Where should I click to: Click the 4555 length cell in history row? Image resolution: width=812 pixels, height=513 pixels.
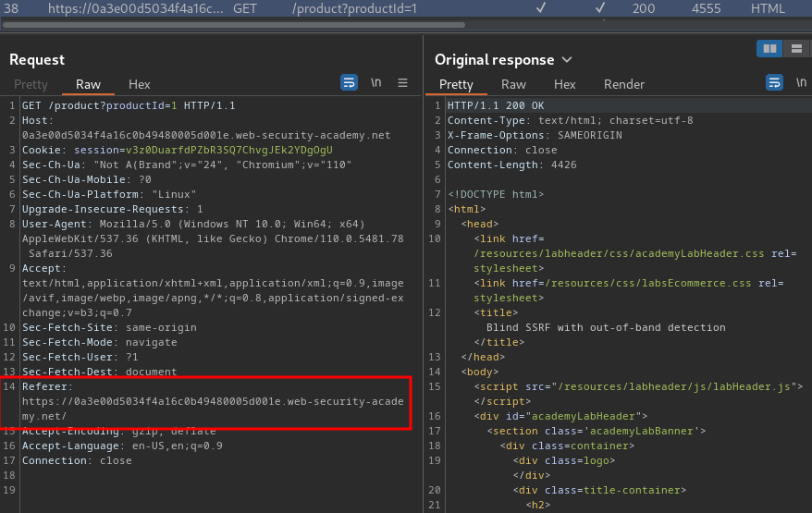(706, 8)
